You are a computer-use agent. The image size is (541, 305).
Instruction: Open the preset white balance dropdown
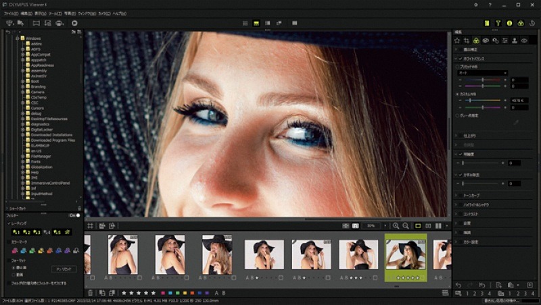coord(482,73)
